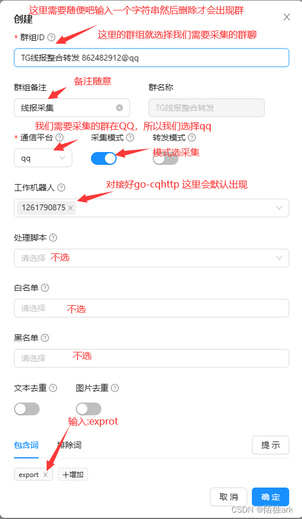Enable the 转发模式 switch

[166, 158]
